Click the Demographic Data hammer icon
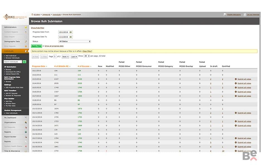 click(x=26, y=41)
